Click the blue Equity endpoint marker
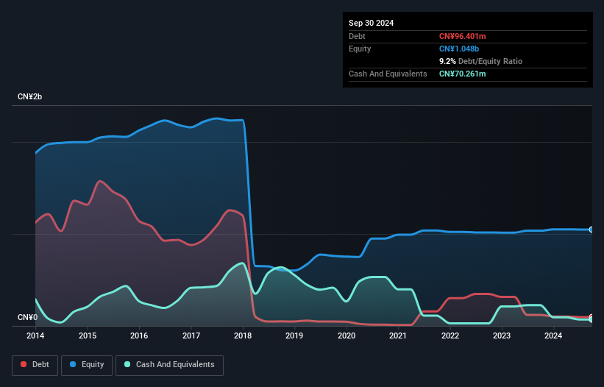The image size is (604, 387). (591, 230)
